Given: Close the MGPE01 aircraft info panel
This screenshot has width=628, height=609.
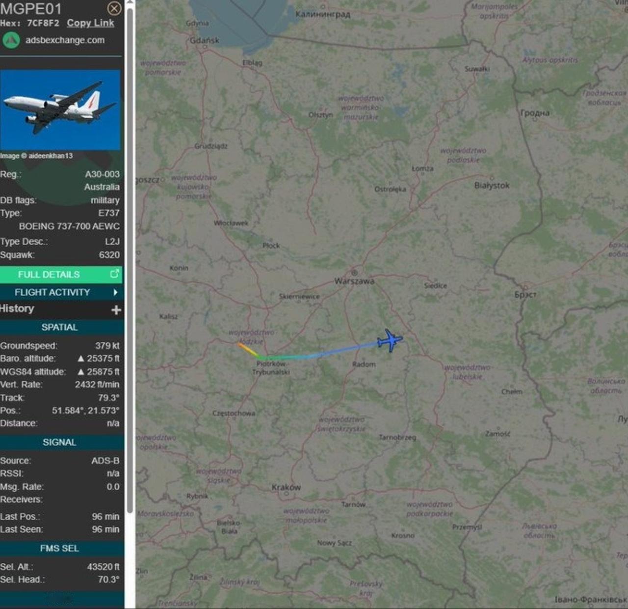Looking at the screenshot, I should [114, 8].
